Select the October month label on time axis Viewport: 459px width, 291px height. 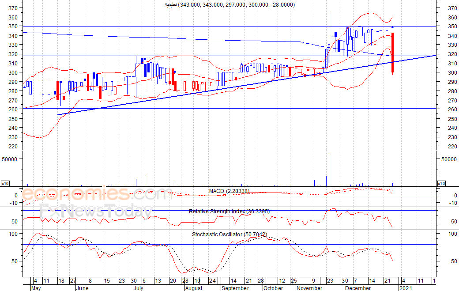click(x=273, y=288)
